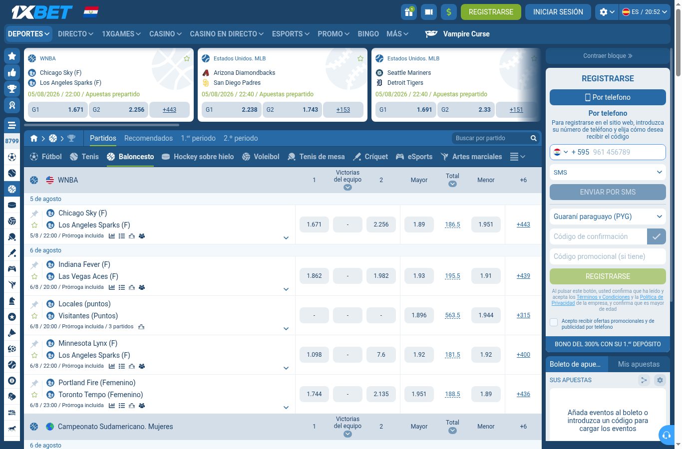Check promotional offers consent checkbox

click(x=554, y=322)
